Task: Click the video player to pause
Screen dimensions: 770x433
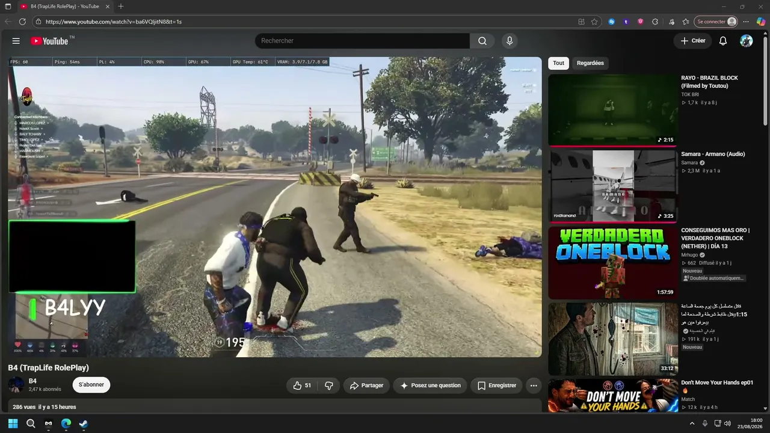Action: 275,207
